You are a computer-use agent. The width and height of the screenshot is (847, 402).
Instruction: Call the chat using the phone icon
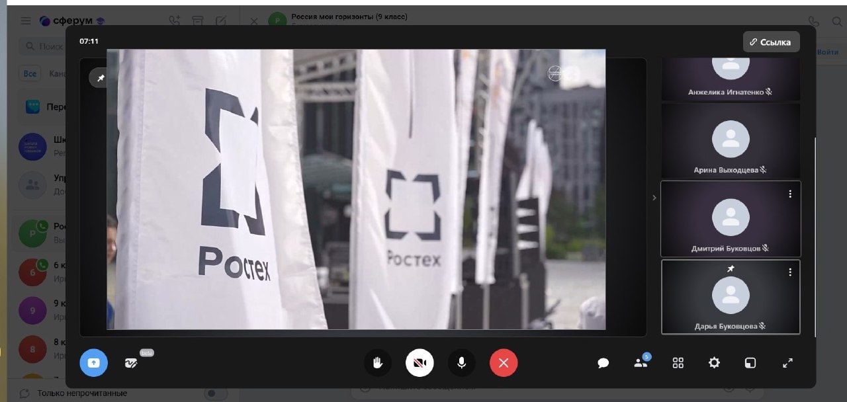[x=814, y=22]
